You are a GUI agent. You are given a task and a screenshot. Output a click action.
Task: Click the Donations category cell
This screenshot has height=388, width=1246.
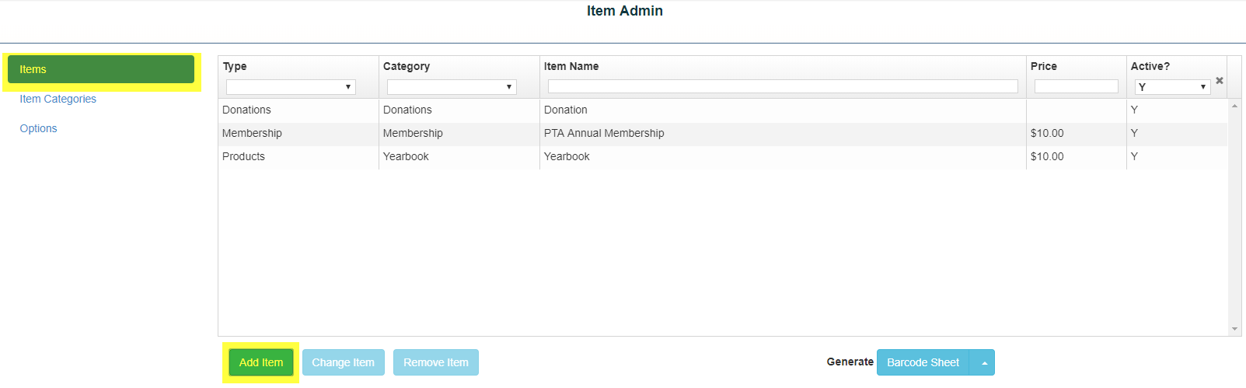[459, 110]
